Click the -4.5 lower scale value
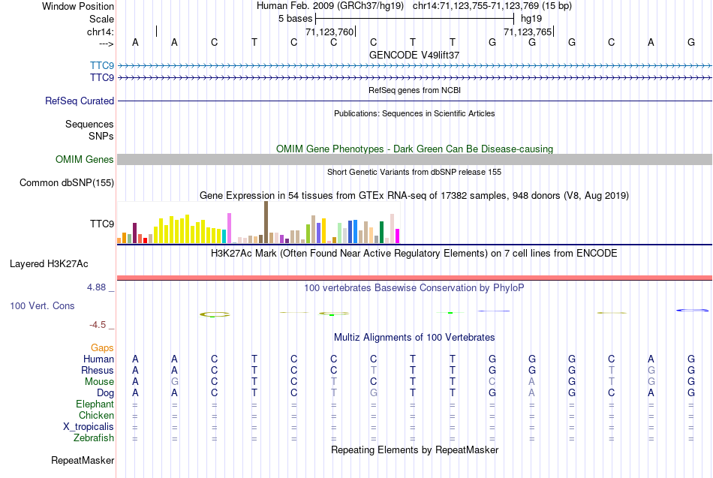 tap(98, 324)
